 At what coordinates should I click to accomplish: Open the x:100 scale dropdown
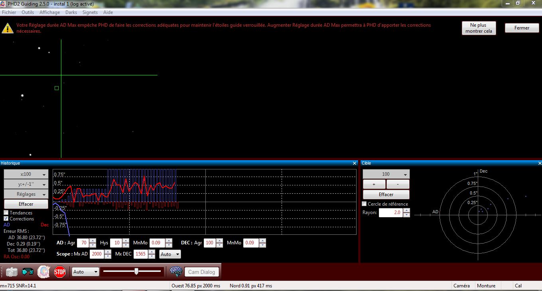[26, 174]
